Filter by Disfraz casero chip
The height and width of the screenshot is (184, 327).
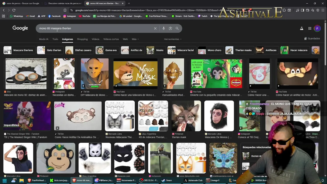coord(79,50)
